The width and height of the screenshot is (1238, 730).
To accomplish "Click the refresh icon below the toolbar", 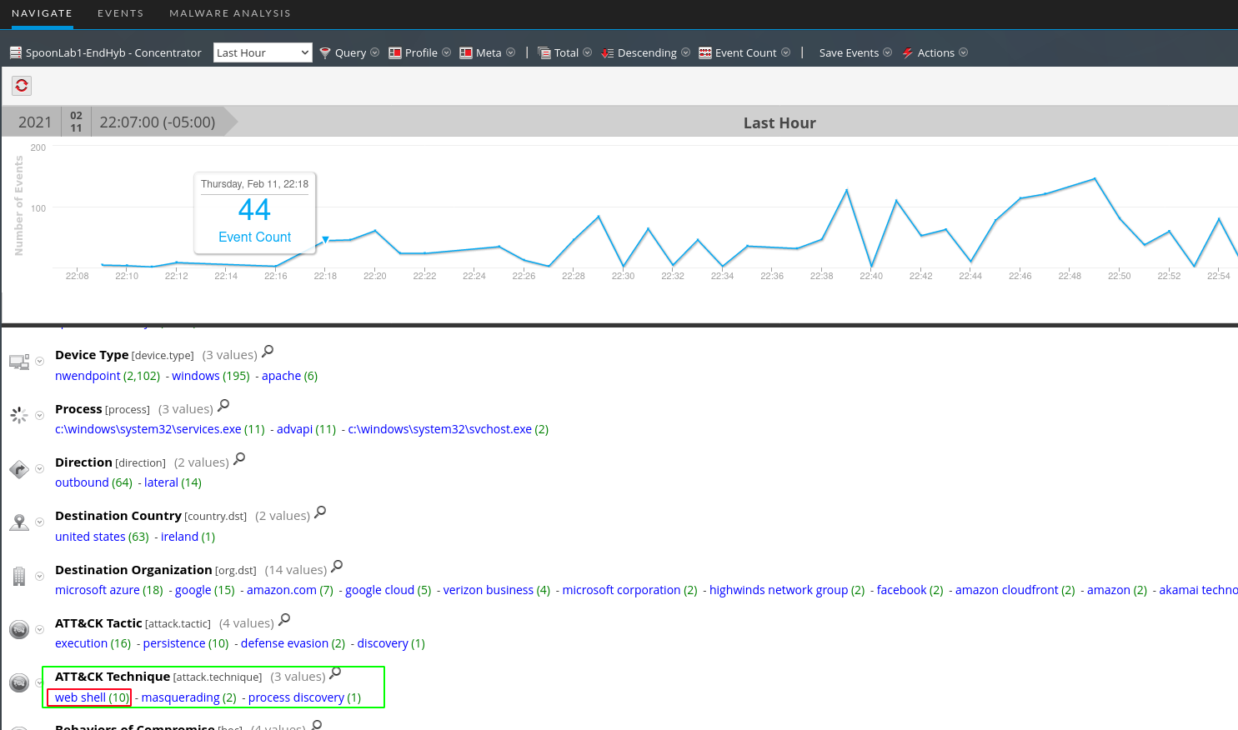I will point(21,85).
